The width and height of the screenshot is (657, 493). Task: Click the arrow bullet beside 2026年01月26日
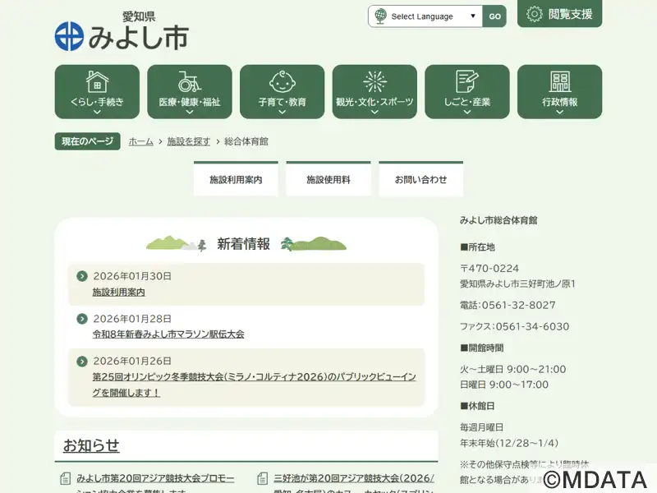click(82, 362)
